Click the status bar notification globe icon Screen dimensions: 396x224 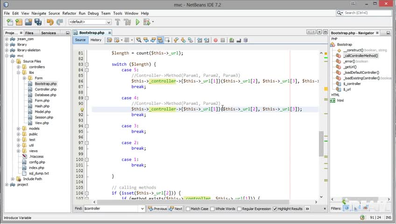click(362, 217)
